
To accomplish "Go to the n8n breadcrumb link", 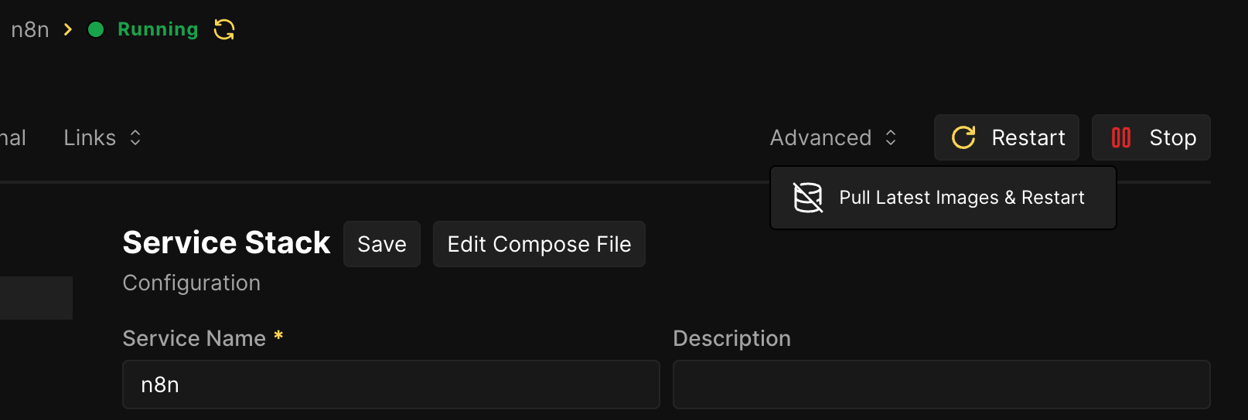I will pos(30,29).
